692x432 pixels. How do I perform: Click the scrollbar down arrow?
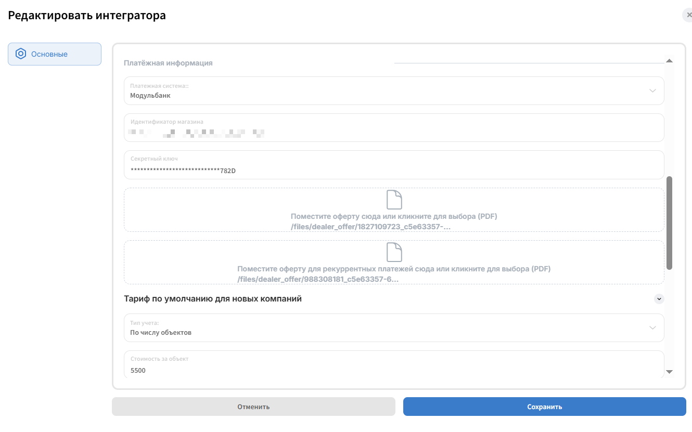click(x=670, y=372)
